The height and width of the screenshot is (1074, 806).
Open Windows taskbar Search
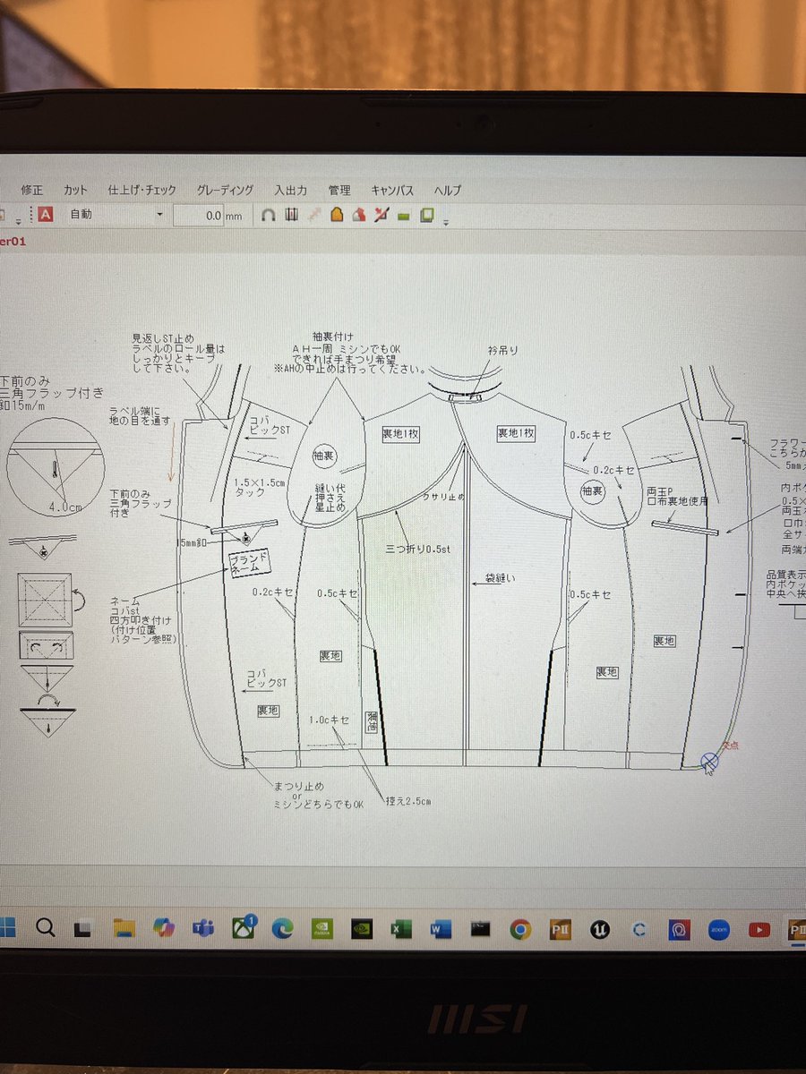tap(46, 929)
